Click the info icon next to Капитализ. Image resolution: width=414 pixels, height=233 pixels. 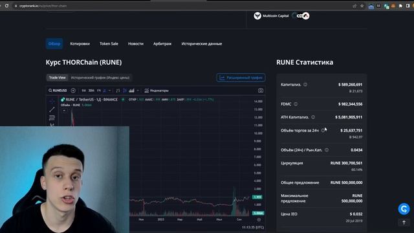(305, 85)
